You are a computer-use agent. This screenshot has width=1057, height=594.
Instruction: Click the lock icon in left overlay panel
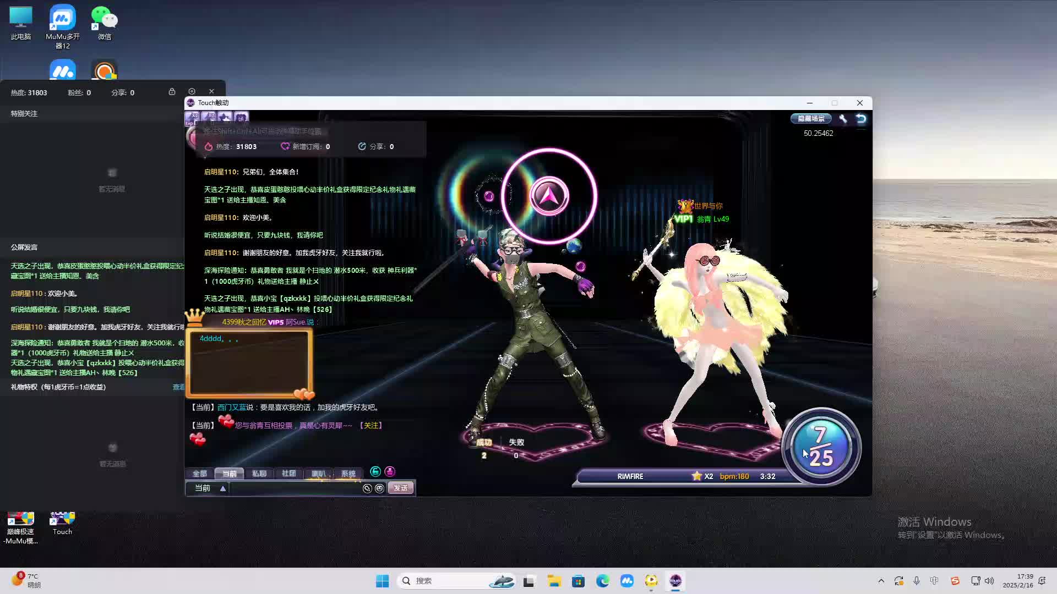pos(172,92)
